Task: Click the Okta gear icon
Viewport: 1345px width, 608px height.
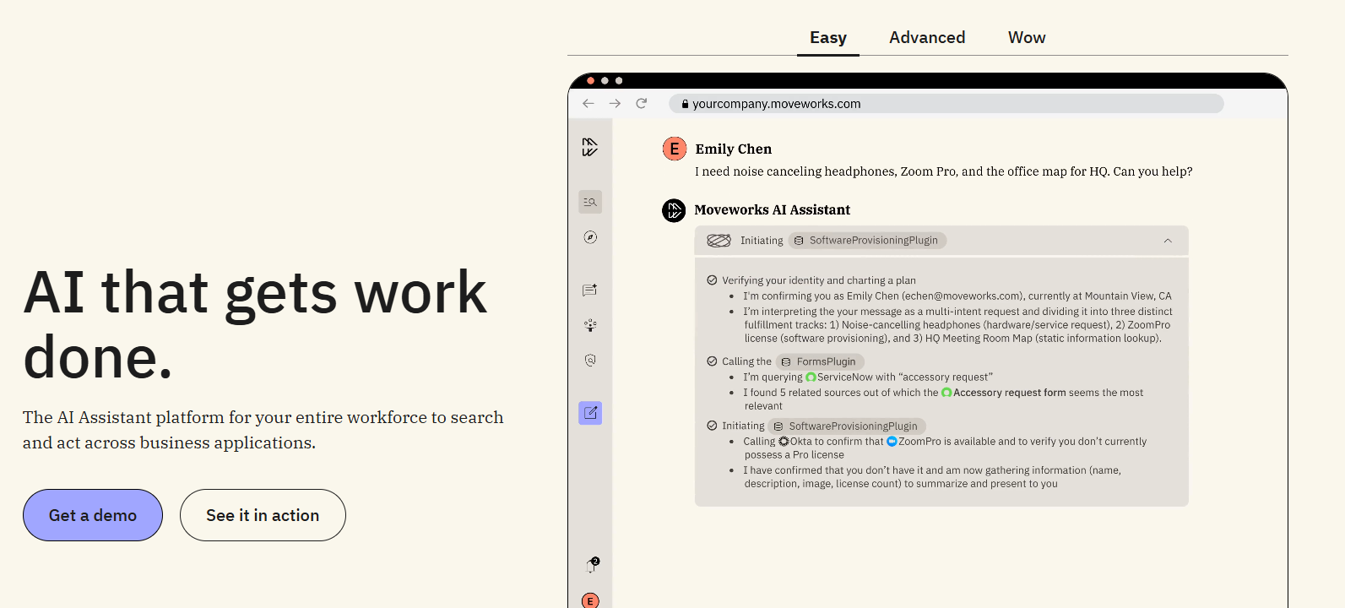Action: click(x=784, y=442)
